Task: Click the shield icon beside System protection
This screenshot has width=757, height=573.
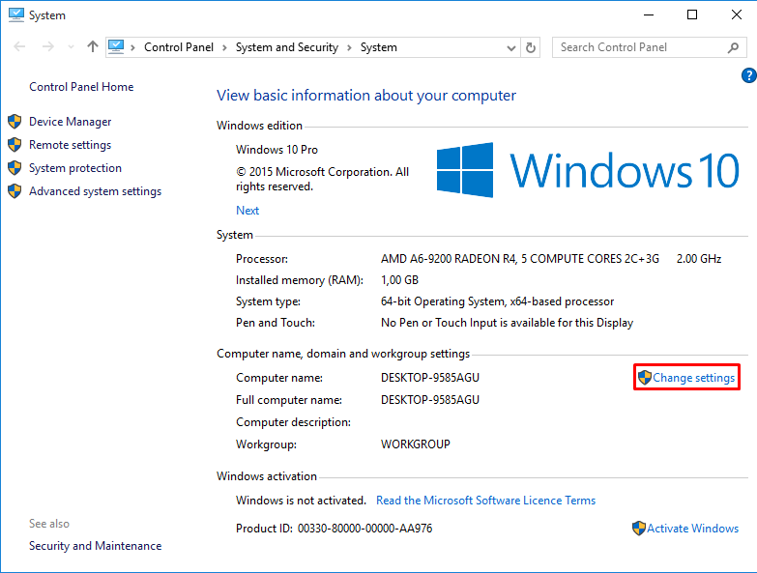Action: (15, 168)
